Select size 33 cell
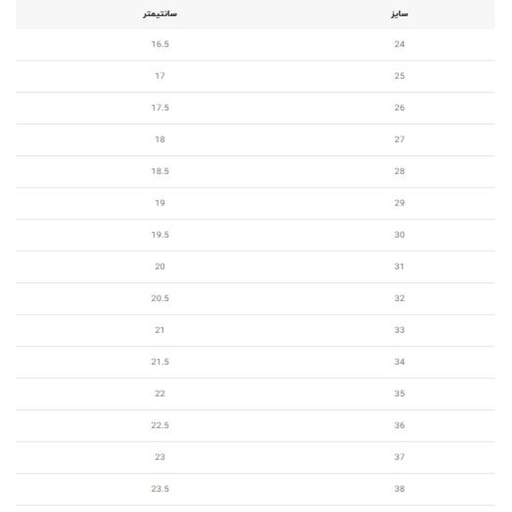512x512 pixels. point(399,330)
